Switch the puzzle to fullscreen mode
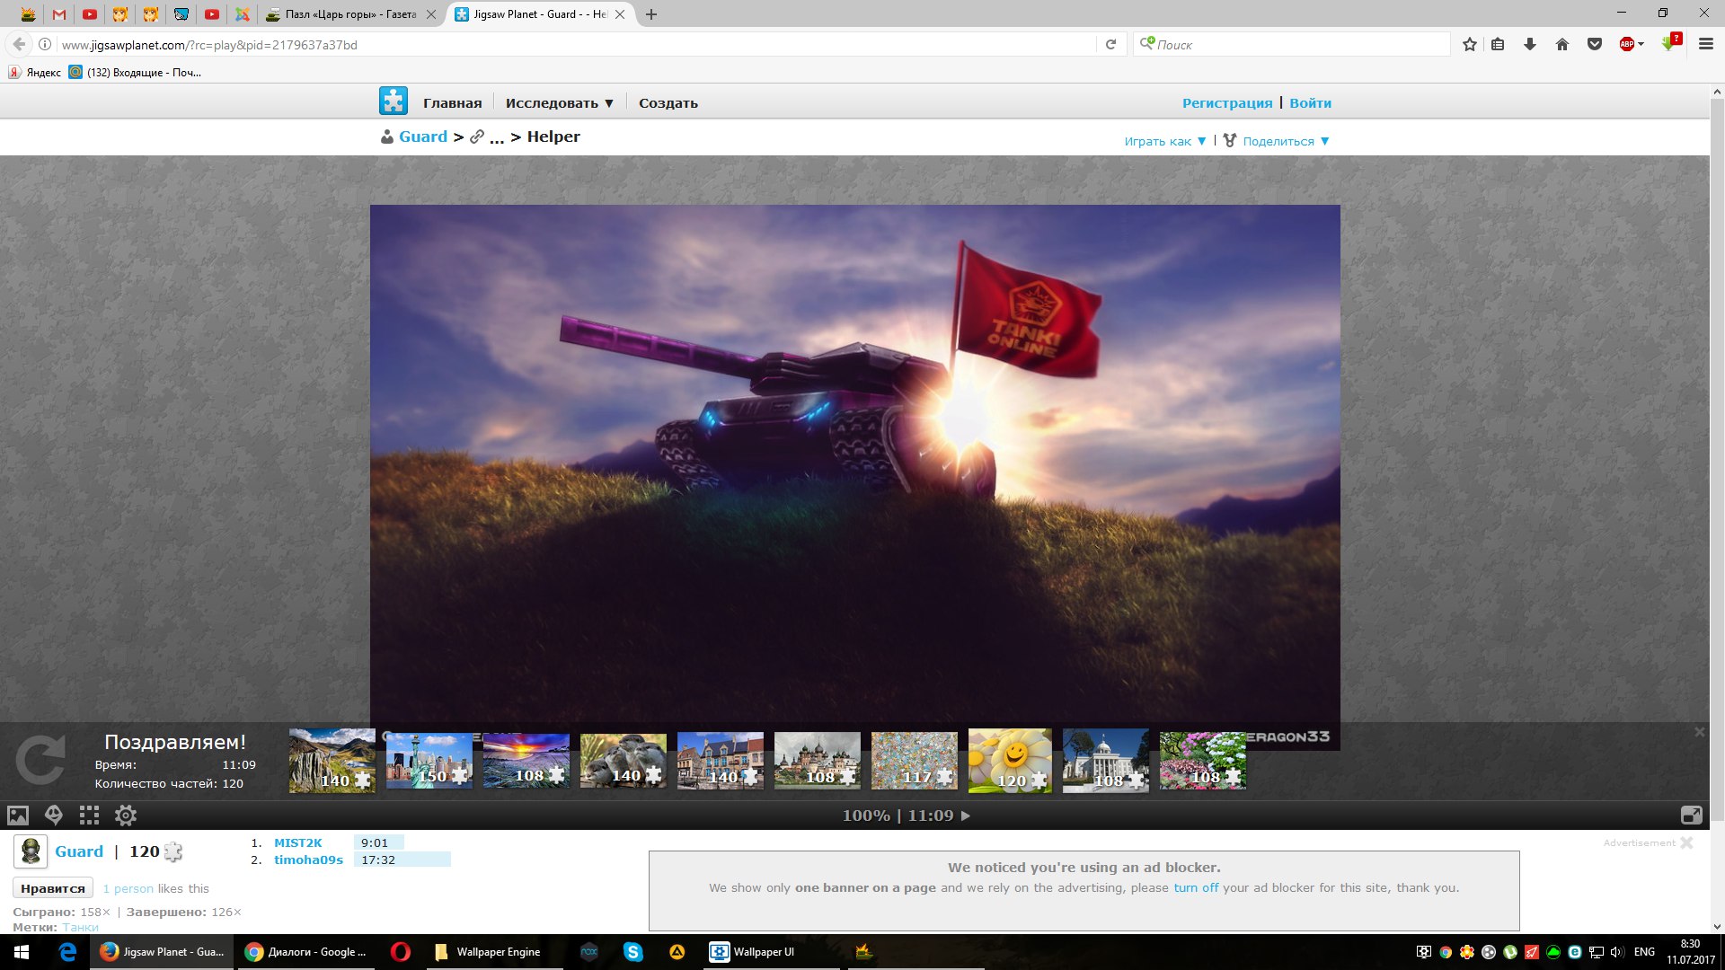The width and height of the screenshot is (1725, 970). (x=1691, y=816)
